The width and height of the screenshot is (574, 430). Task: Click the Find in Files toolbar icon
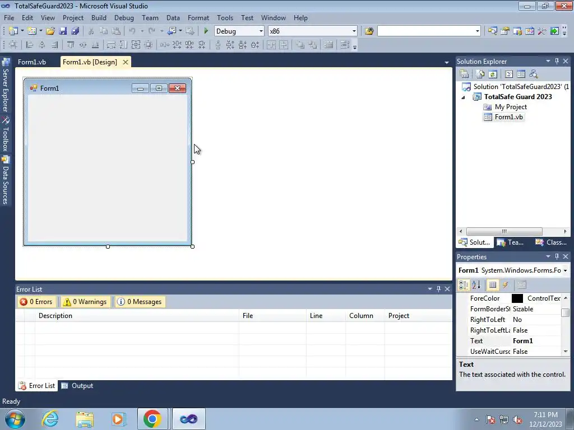coord(369,31)
